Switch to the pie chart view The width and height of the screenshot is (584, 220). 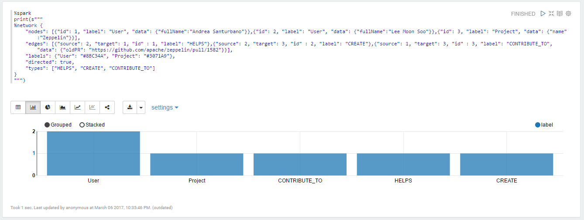coord(48,107)
